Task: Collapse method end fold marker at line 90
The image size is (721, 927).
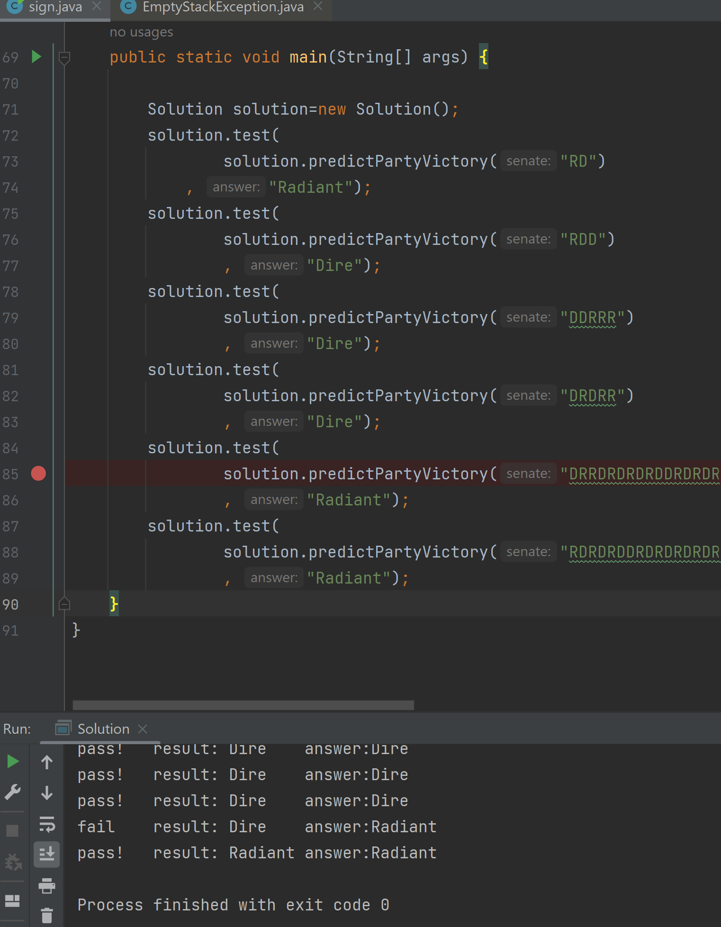Action: point(64,604)
